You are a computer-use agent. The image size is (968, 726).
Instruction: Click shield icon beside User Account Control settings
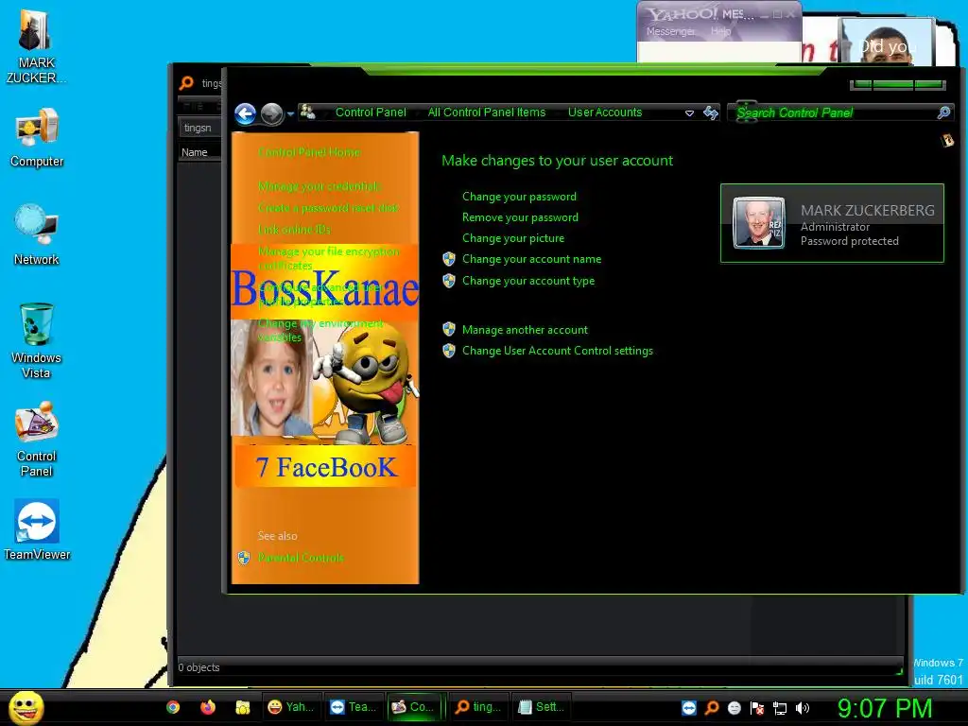(x=449, y=351)
